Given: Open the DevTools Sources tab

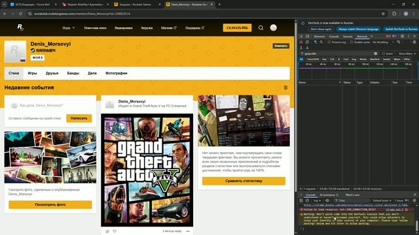Looking at the screenshot, I should (348, 37).
